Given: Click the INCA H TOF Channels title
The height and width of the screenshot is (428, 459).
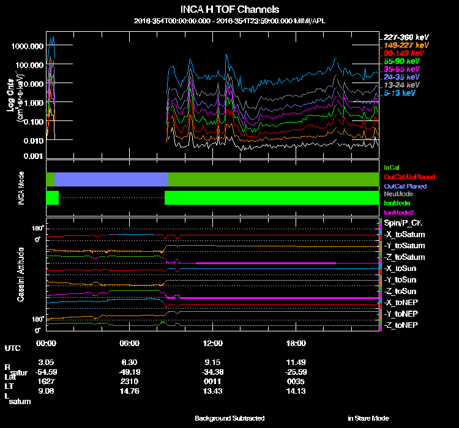Looking at the screenshot, I should [x=230, y=9].
